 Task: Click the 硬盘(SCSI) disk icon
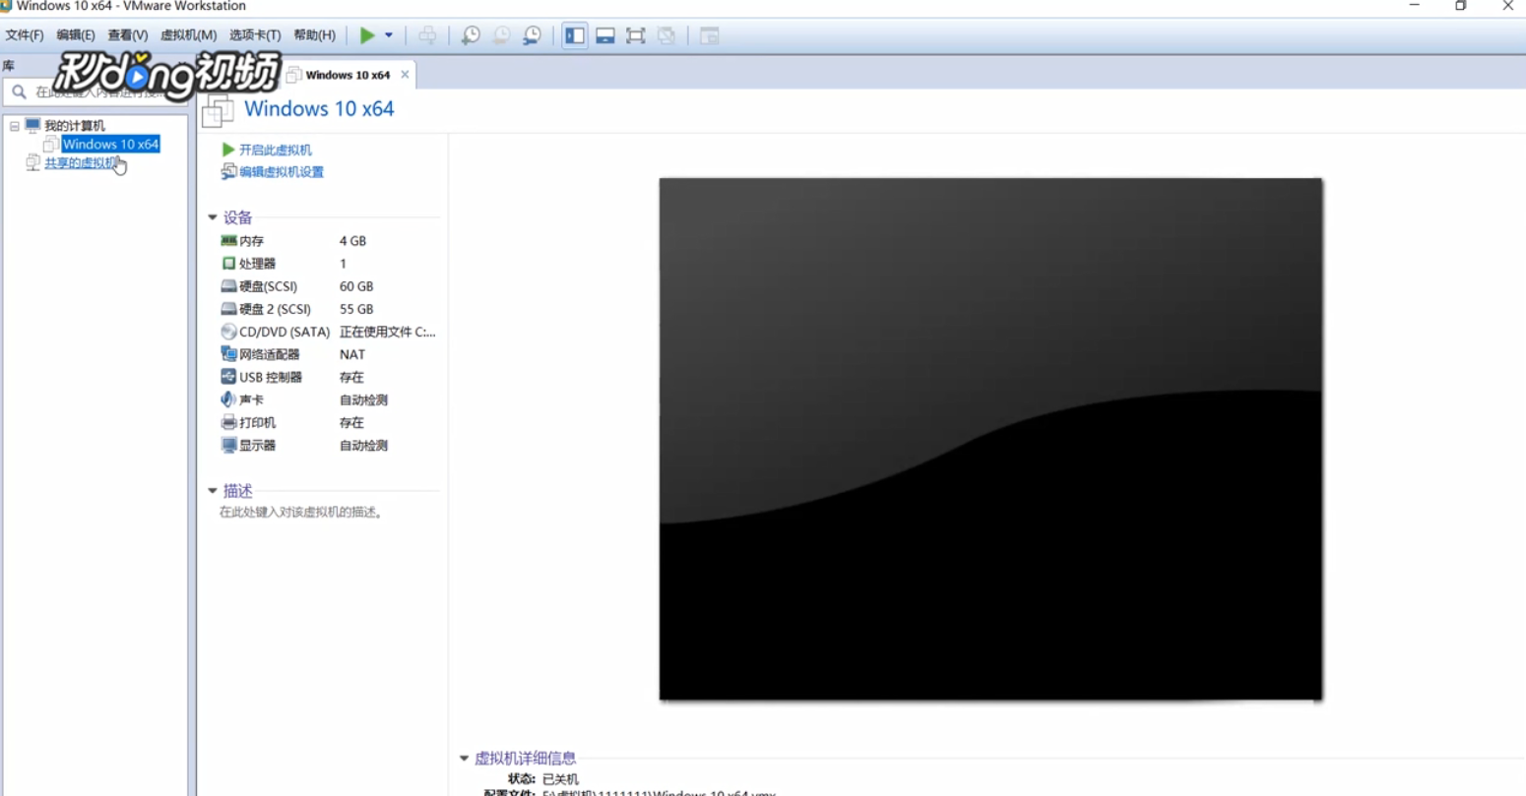pos(228,286)
